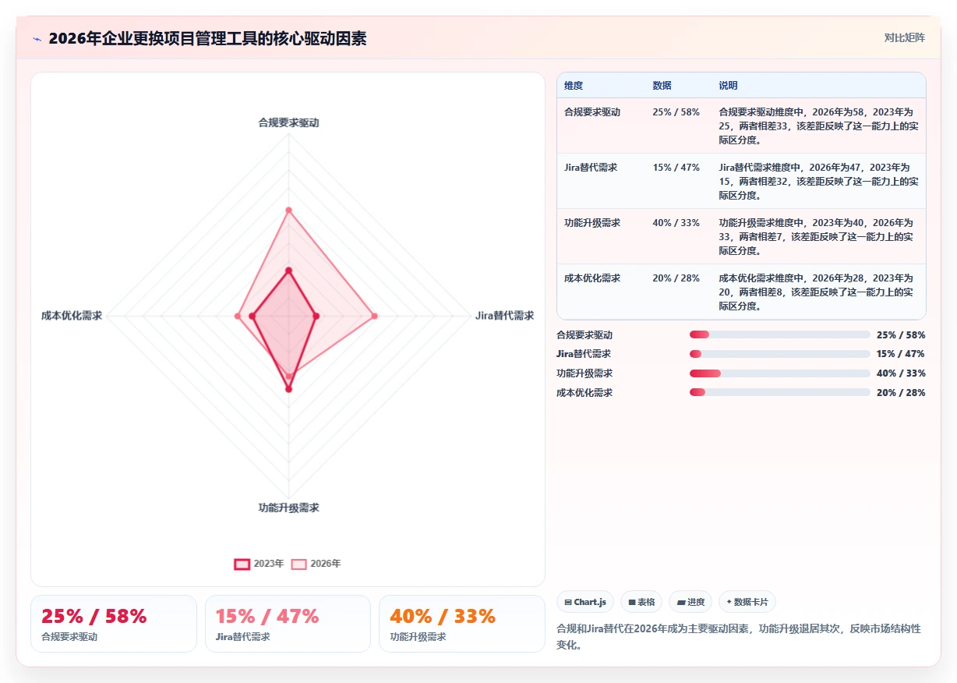This screenshot has width=957, height=683.
Task: Click table cell 15% / 47%
Action: point(676,167)
